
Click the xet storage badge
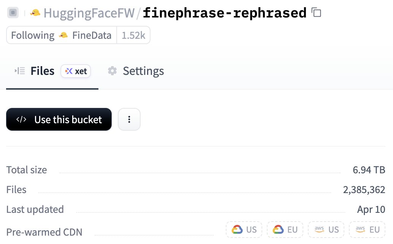point(76,71)
